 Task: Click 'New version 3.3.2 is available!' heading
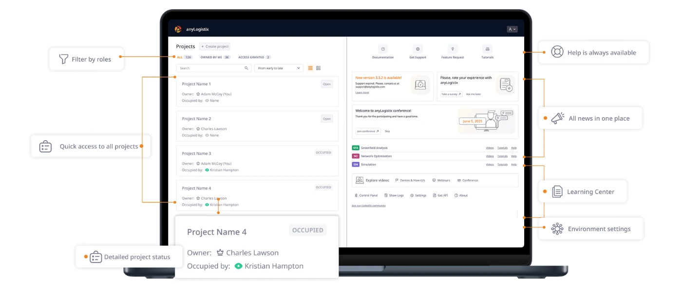tap(379, 78)
